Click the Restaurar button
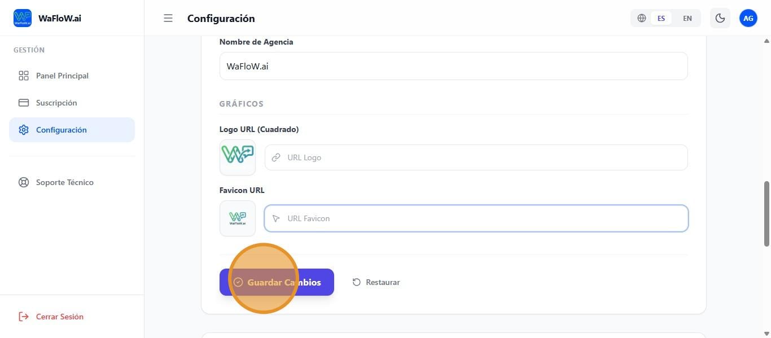Viewport: 771px width, 338px height. [x=376, y=282]
